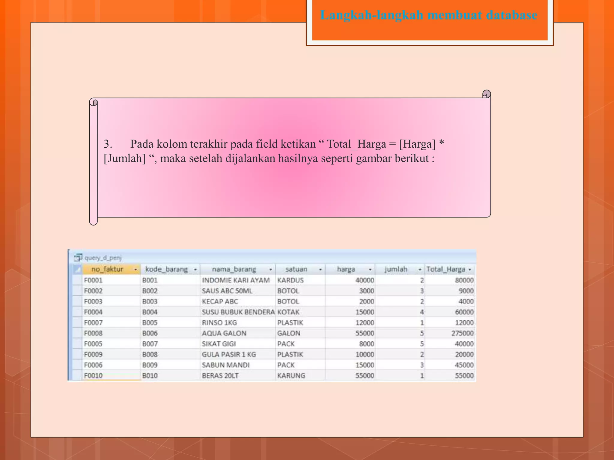Image resolution: width=614 pixels, height=460 pixels.
Task: Expand the harga column filter arrow
Action: pos(370,270)
